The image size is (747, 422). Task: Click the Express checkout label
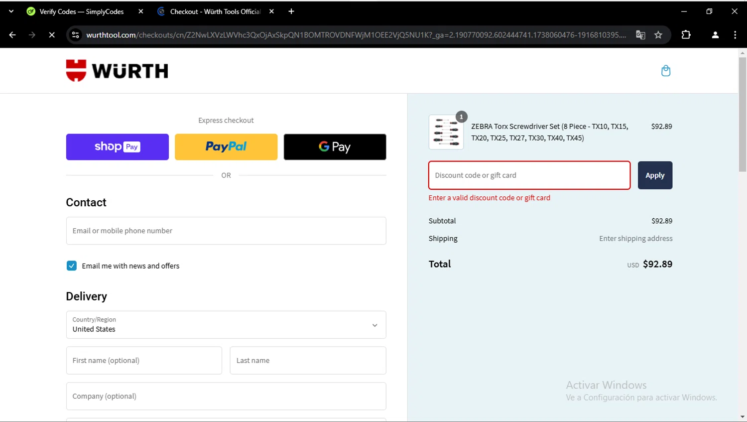click(226, 121)
